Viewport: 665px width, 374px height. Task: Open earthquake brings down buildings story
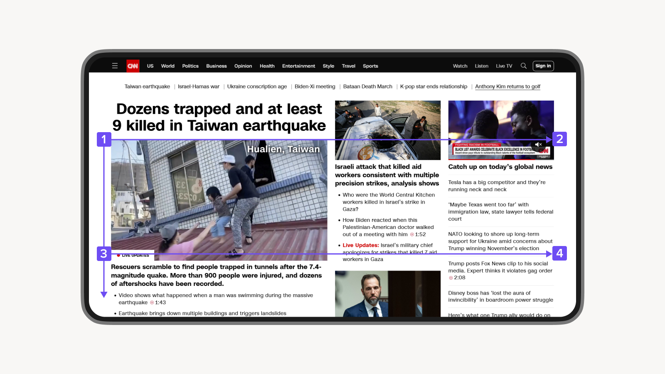coord(202,313)
